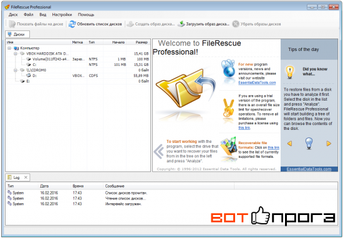Select the 'E:' drive label

coord(28,81)
